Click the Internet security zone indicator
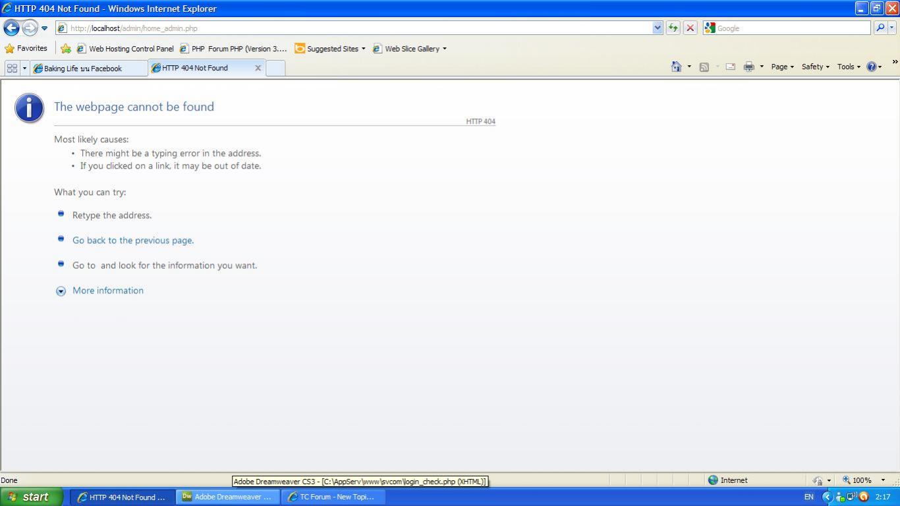This screenshot has height=506, width=900. (x=727, y=480)
